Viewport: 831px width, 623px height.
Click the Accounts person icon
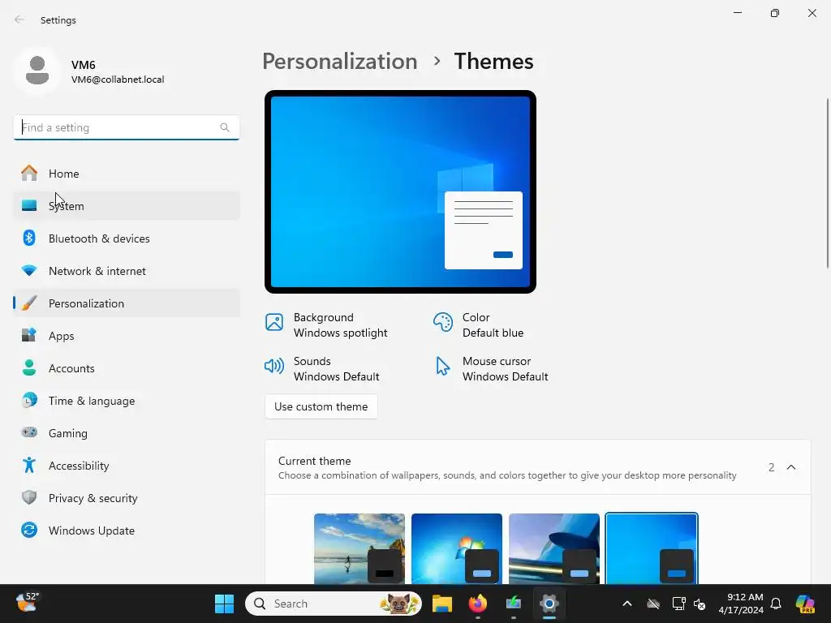[x=29, y=367]
